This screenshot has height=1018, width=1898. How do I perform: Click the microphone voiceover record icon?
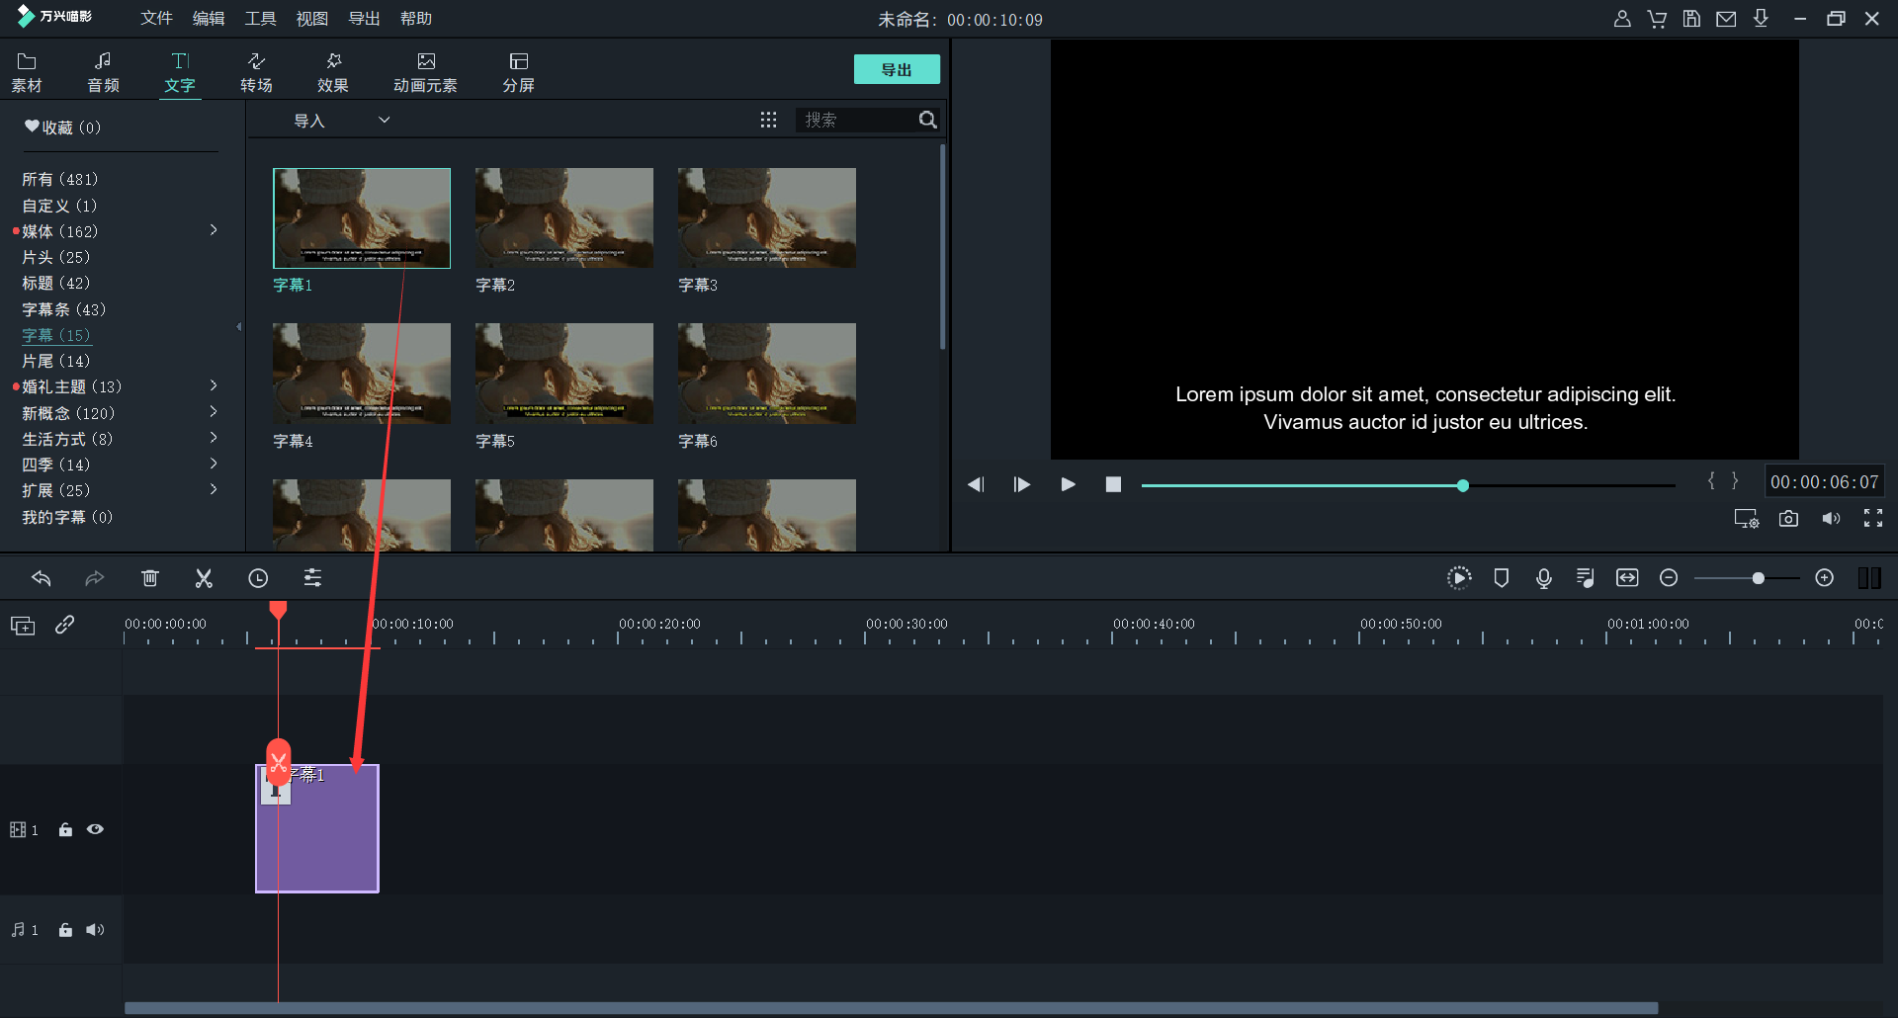(x=1543, y=578)
